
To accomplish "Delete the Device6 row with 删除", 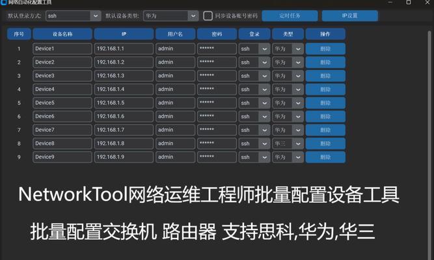I will [325, 117].
